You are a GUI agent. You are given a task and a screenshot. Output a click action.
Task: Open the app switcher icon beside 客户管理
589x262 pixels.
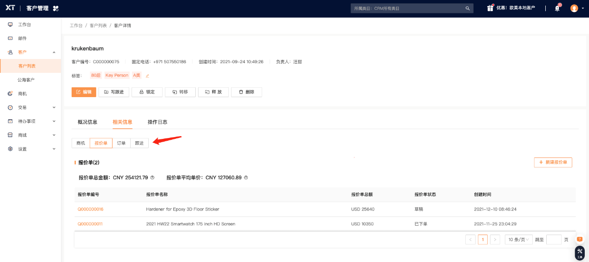pos(56,8)
